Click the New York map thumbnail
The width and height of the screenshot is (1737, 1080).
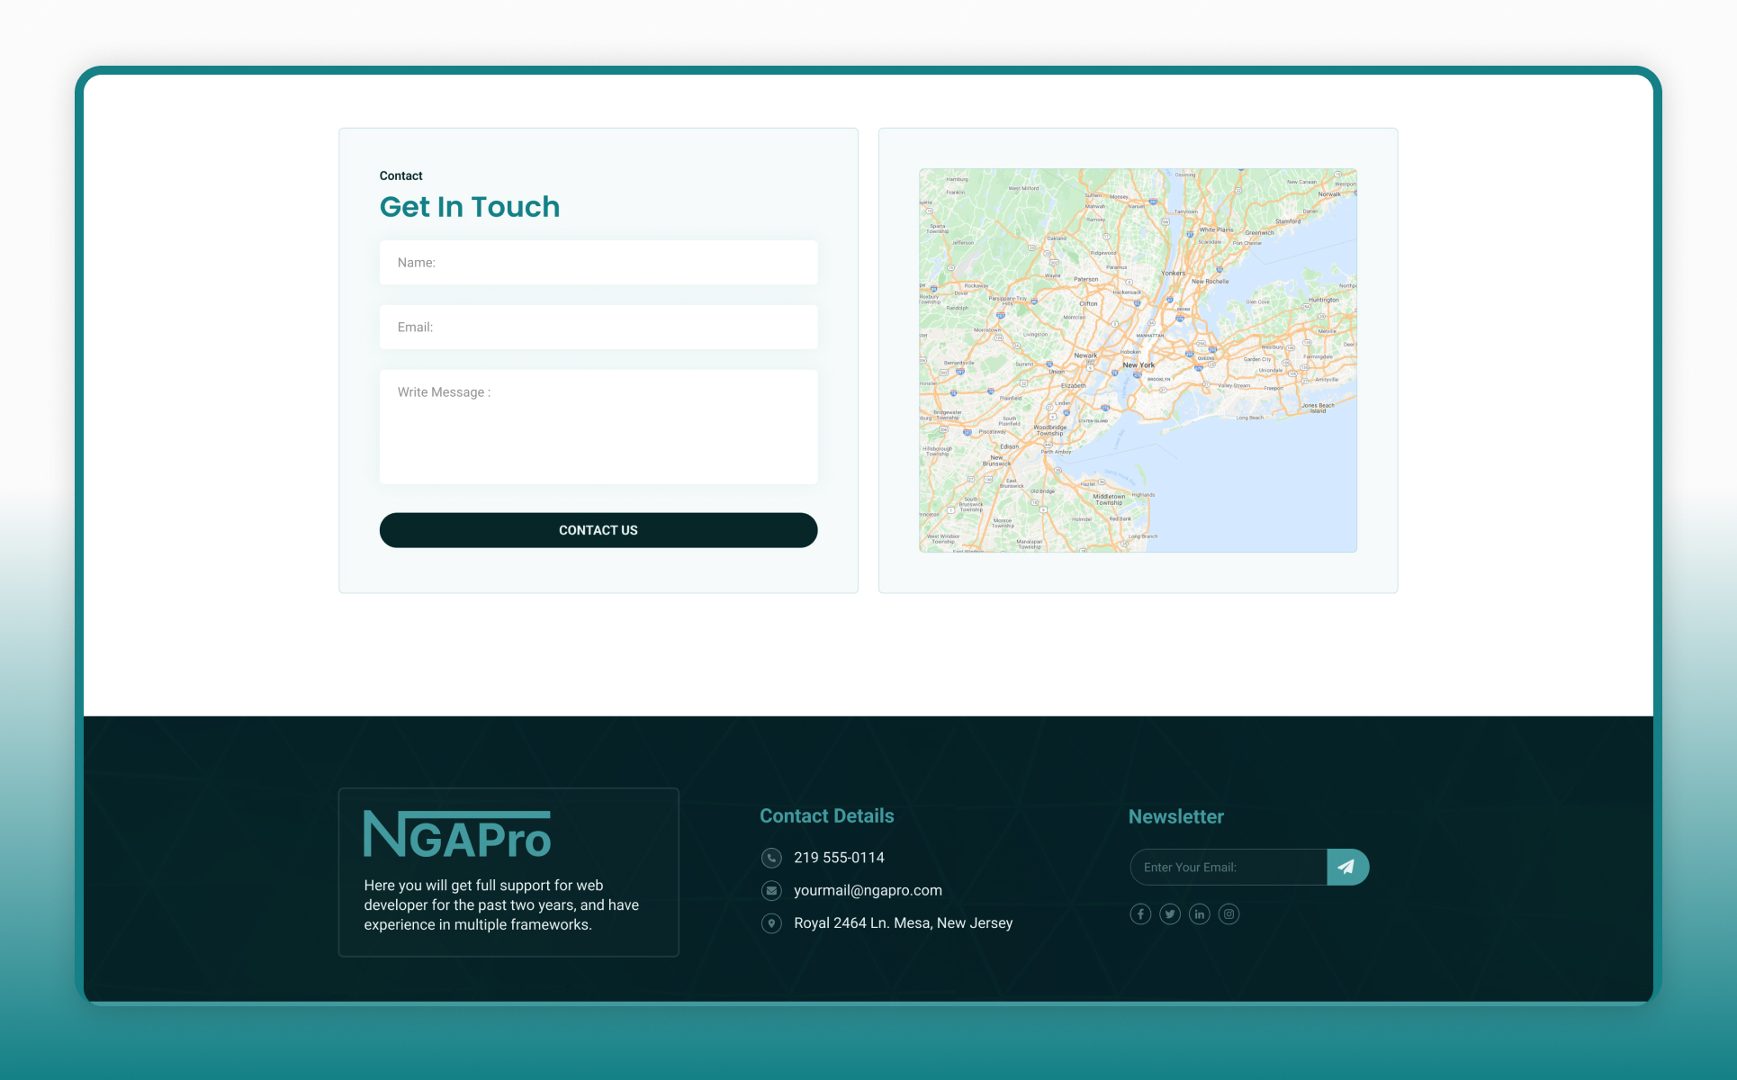1138,360
